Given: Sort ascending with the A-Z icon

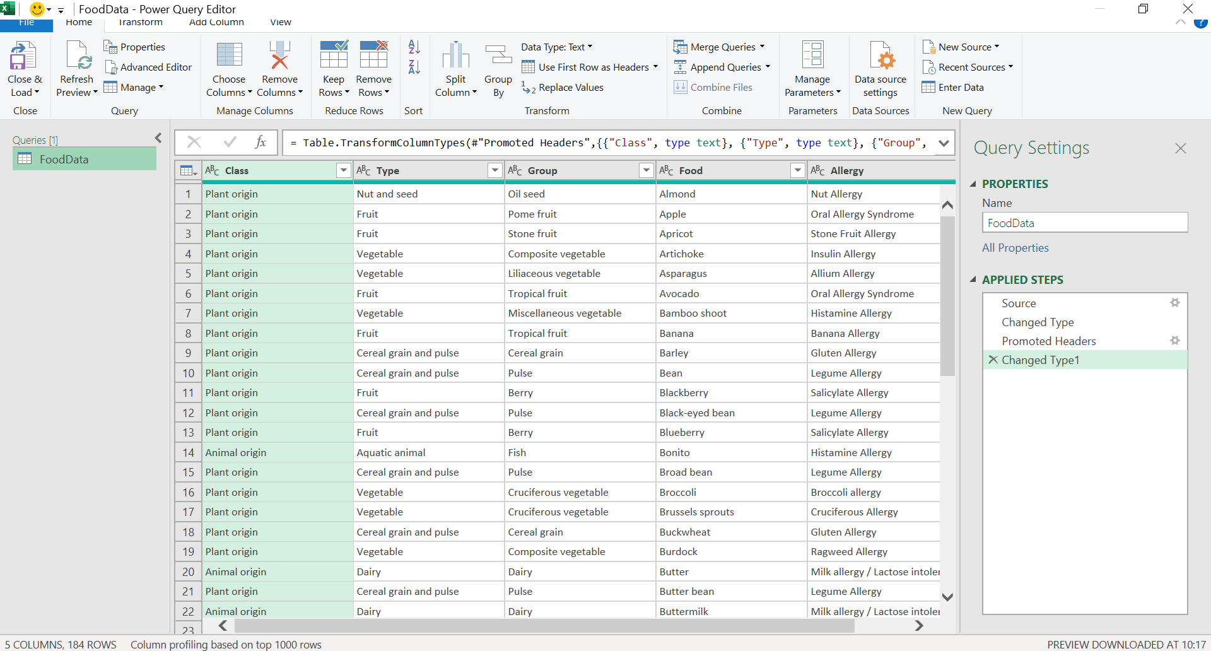Looking at the screenshot, I should point(414,47).
